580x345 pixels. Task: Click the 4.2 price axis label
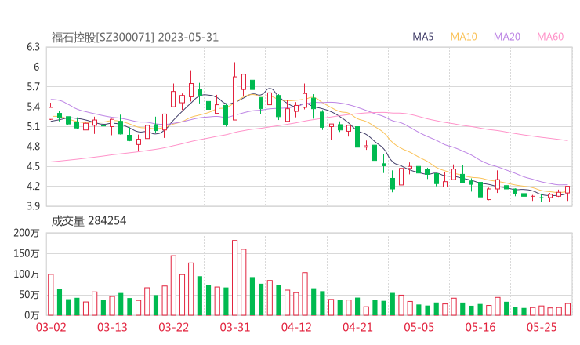(33, 186)
